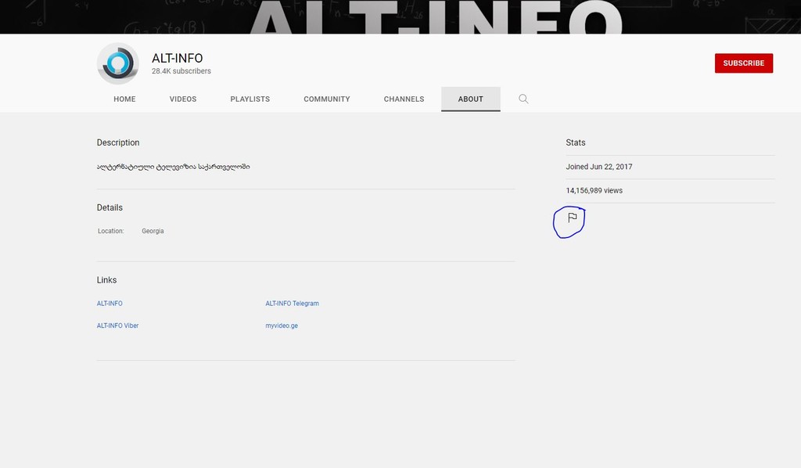Visit the myvideo.ge link
The image size is (801, 468).
[x=282, y=326]
